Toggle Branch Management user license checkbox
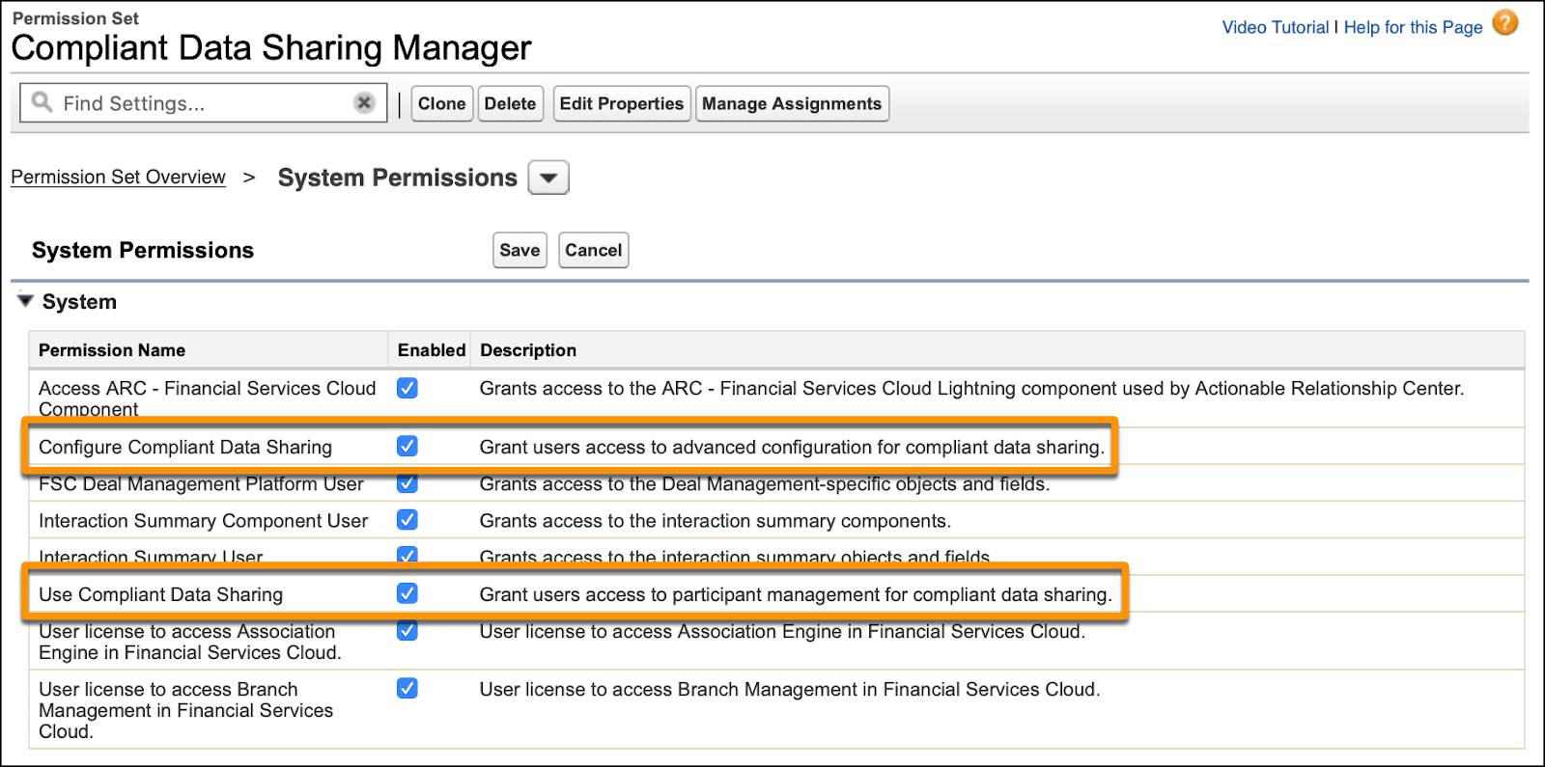This screenshot has height=767, width=1545. pos(407,689)
